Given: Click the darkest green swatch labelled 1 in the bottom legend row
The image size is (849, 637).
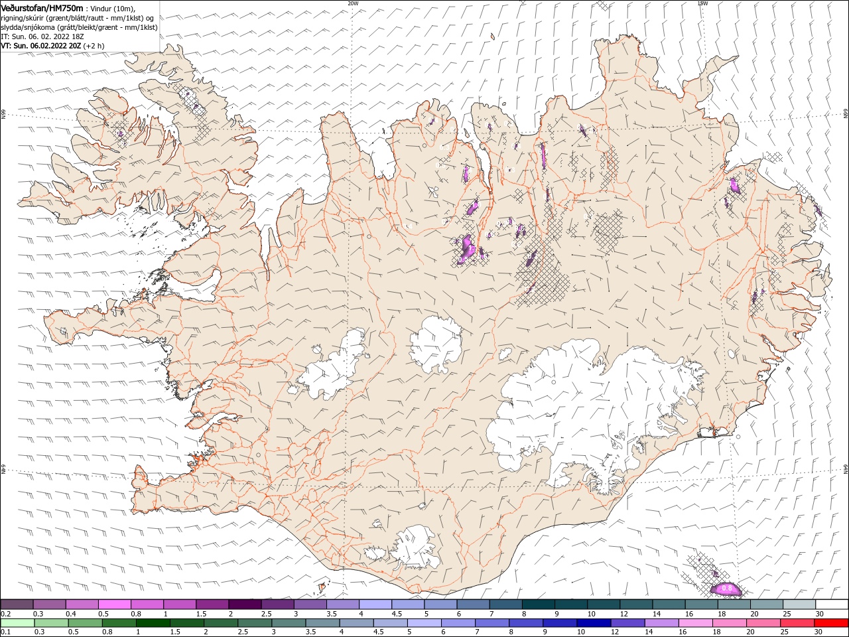Looking at the screenshot, I should (x=153, y=623).
